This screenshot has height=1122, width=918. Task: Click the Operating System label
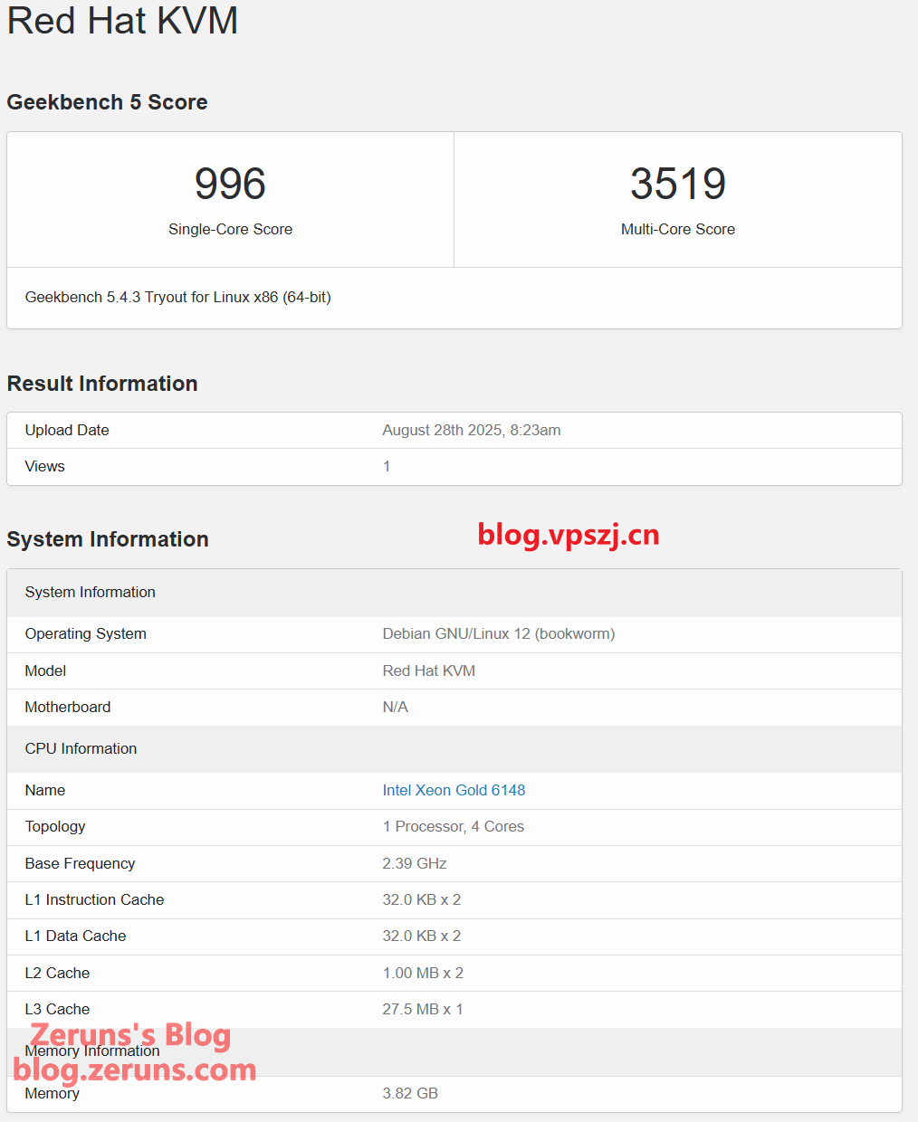(86, 633)
